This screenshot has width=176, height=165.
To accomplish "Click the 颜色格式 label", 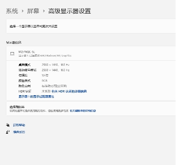I will click(24, 81).
